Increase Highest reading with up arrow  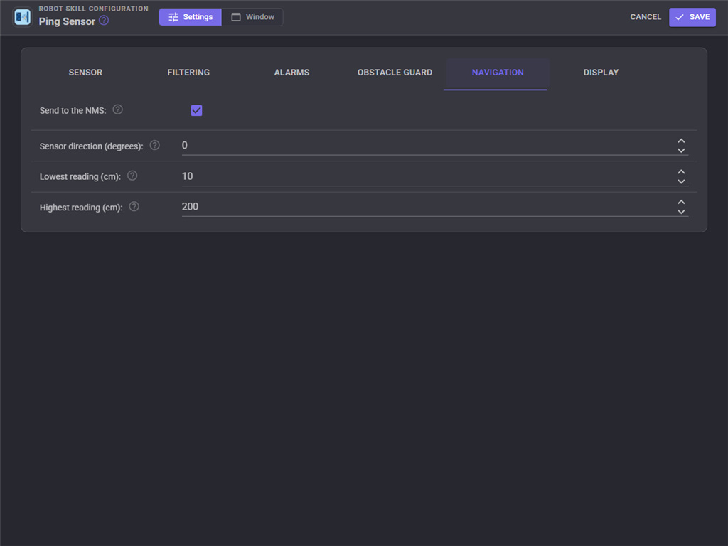[x=681, y=202]
